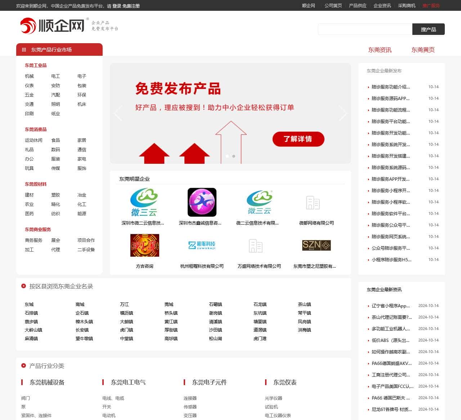Browse the 虎门港 district link

coord(260,339)
